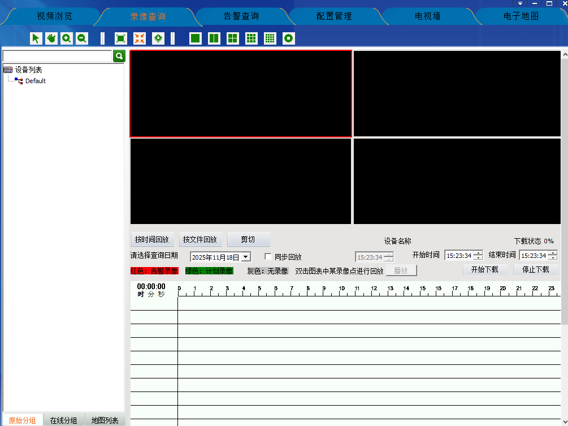This screenshot has width=568, height=426.
Task: Switch to the 电子地图 tab
Action: pyautogui.click(x=521, y=16)
